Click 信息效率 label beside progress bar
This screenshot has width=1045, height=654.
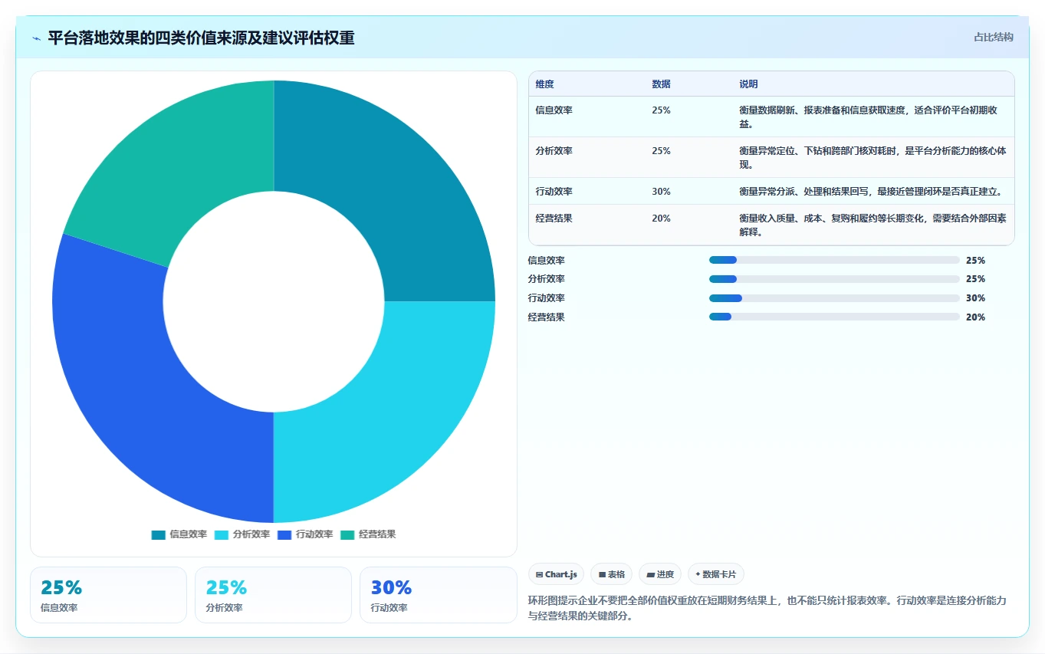coord(547,261)
